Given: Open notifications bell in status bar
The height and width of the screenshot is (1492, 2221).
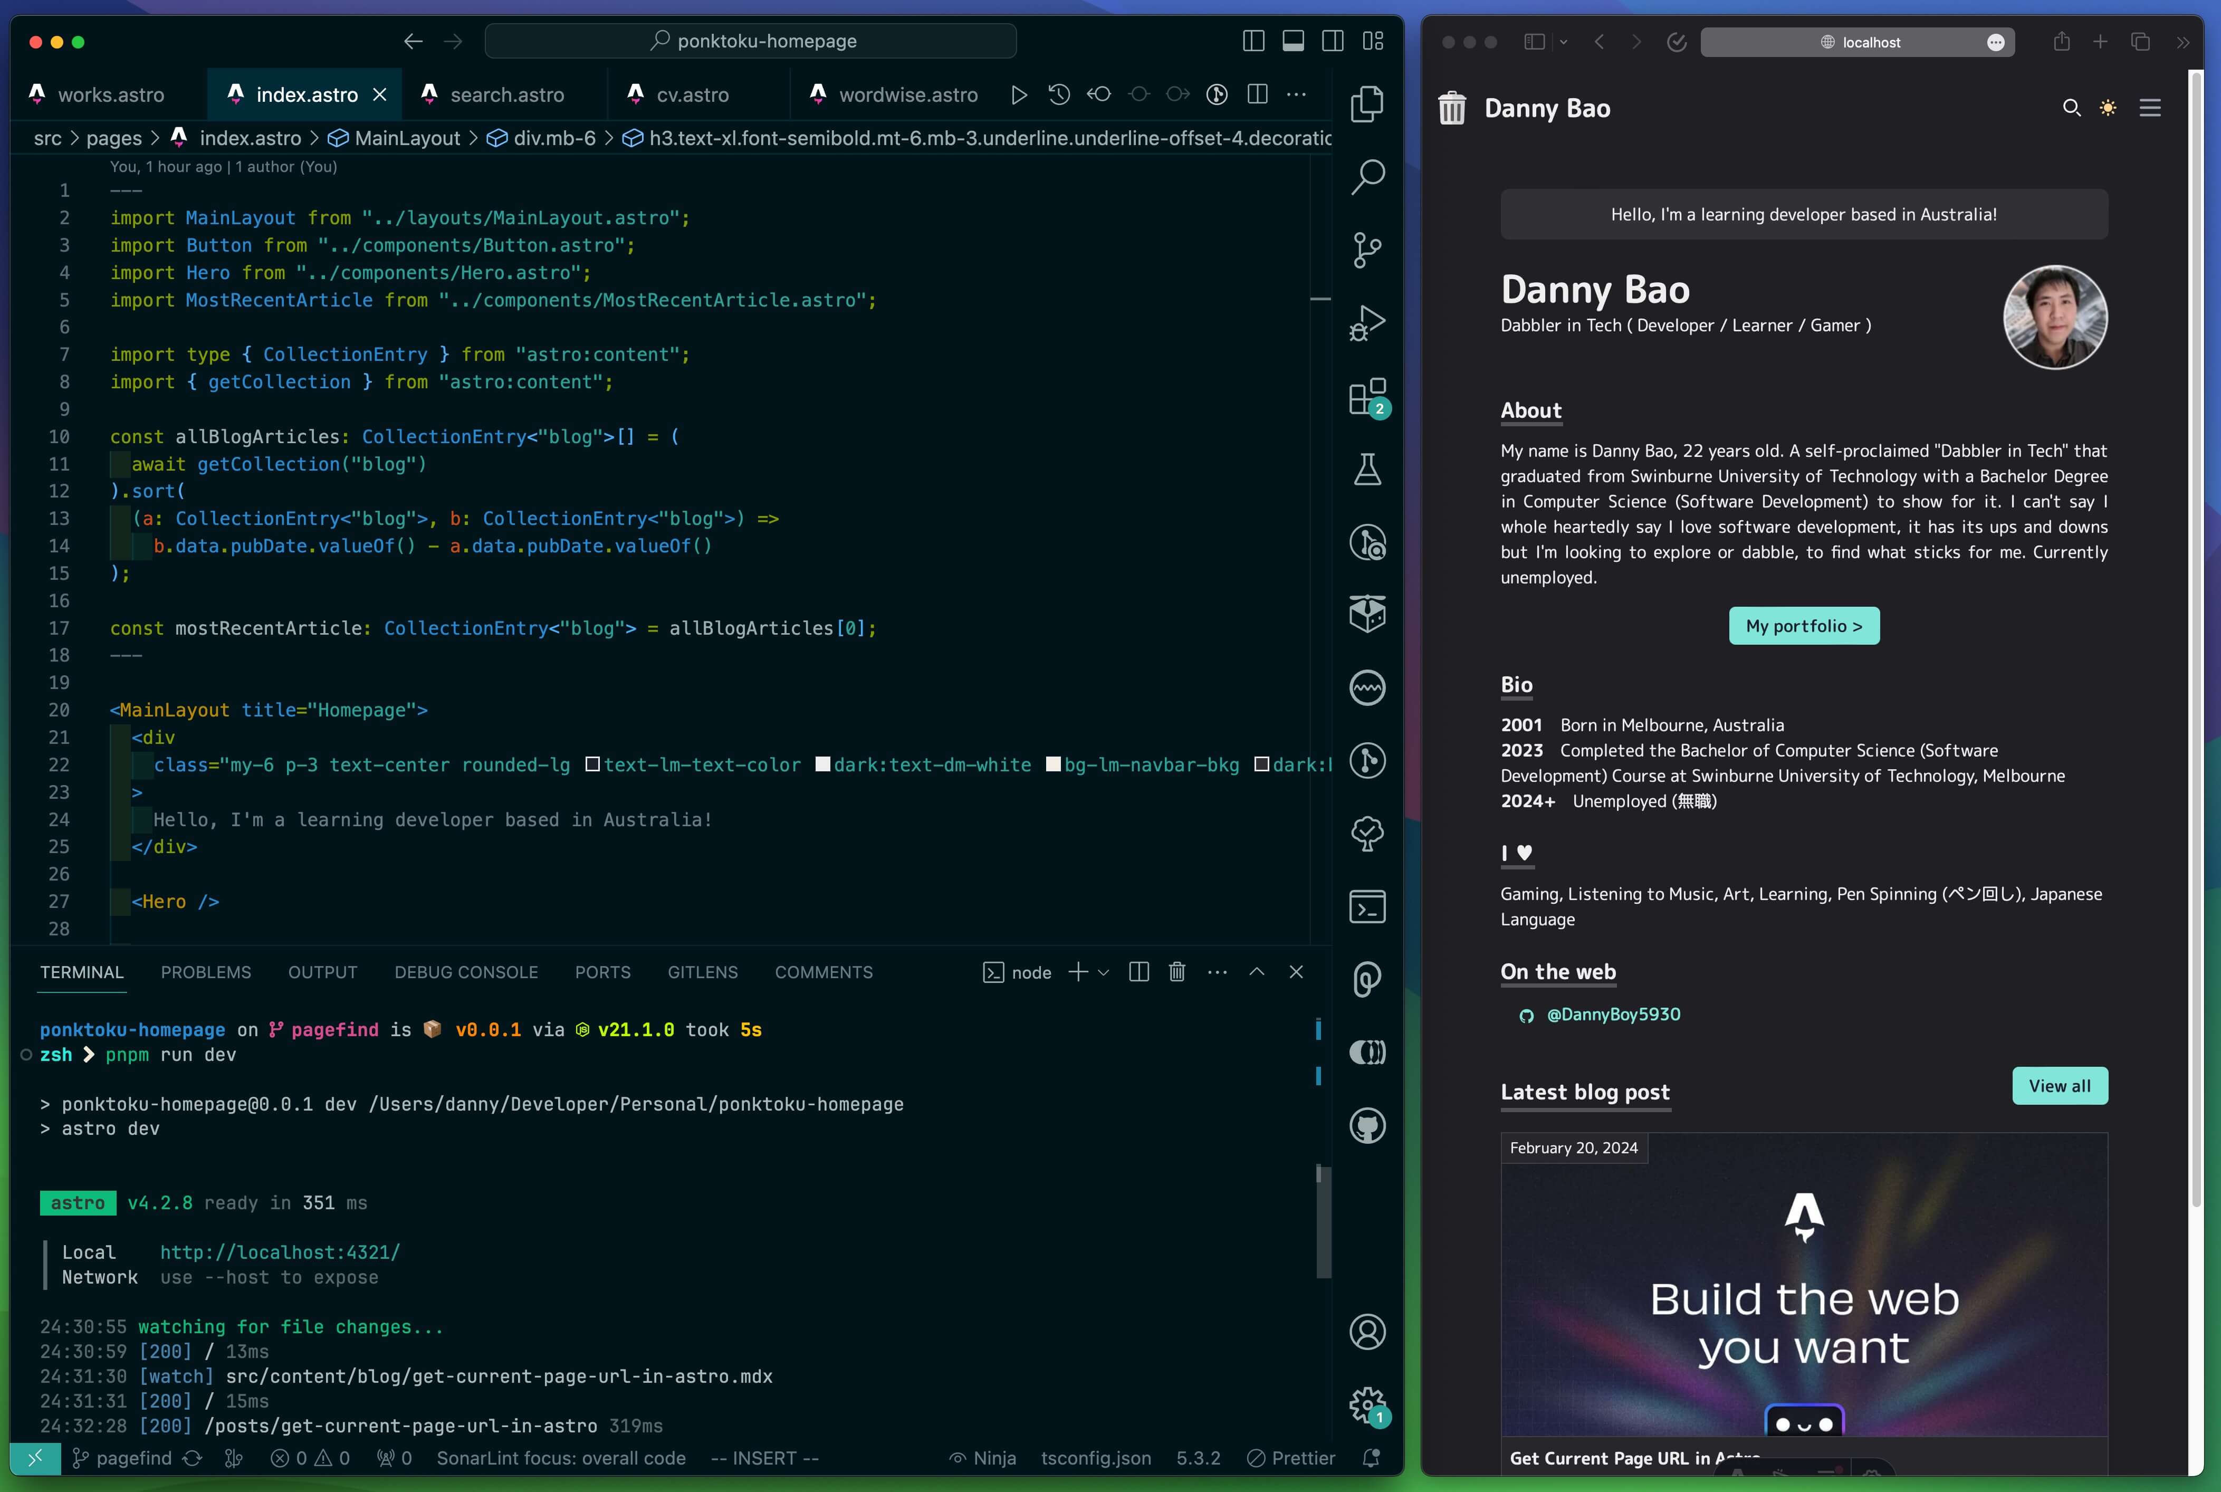Looking at the screenshot, I should [x=1371, y=1458].
